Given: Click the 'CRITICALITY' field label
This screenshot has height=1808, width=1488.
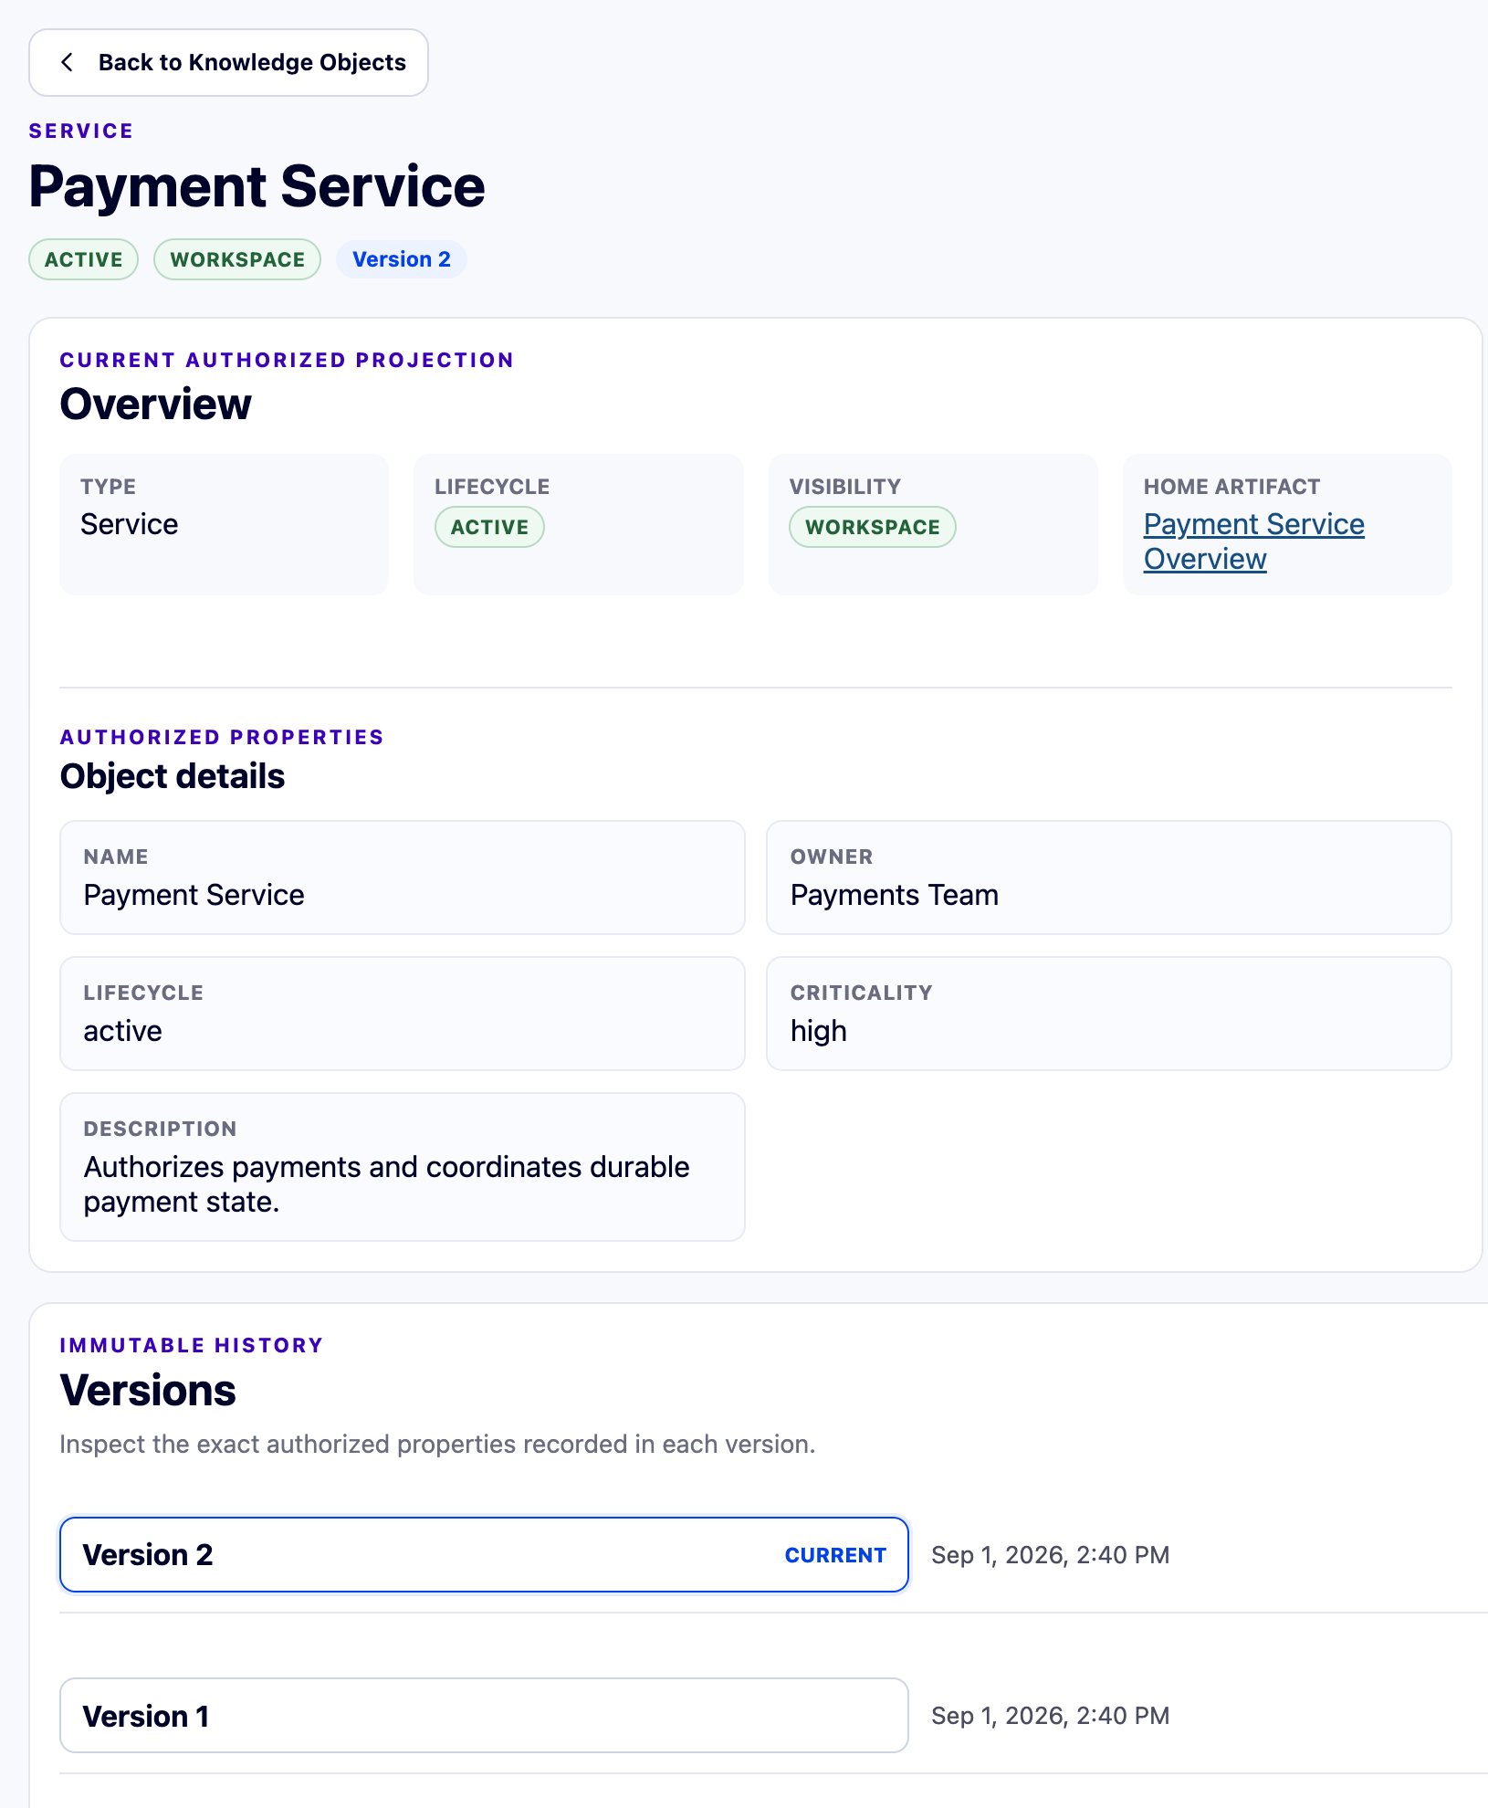Looking at the screenshot, I should point(861,993).
